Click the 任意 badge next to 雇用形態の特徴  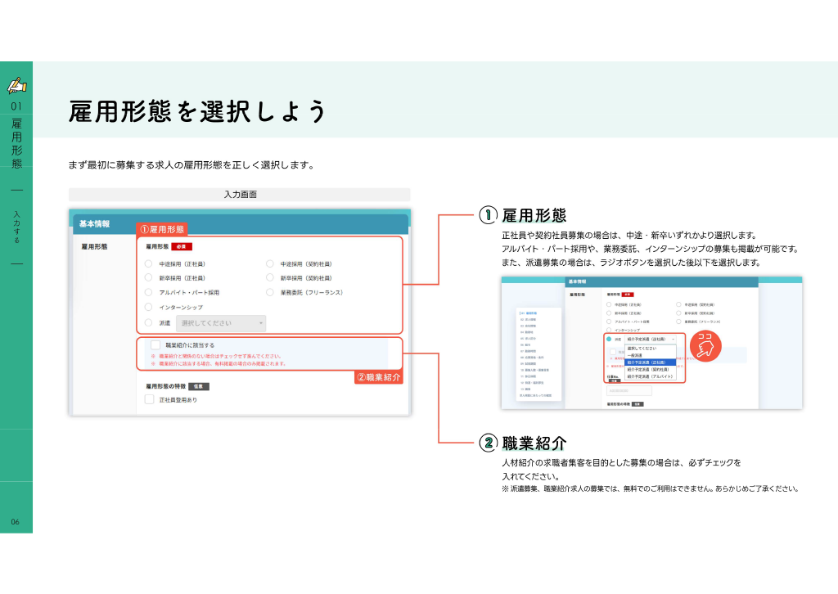click(198, 386)
